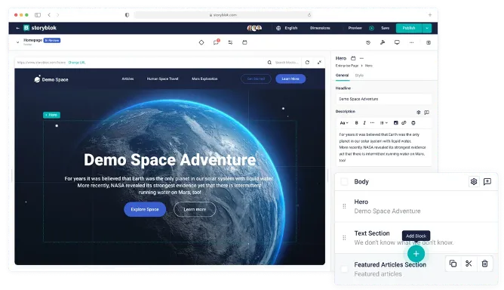Click the Storyblok logo in the header

click(x=40, y=28)
